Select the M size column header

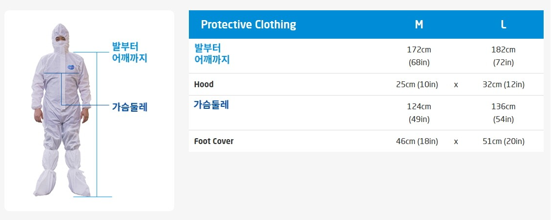[x=419, y=24]
